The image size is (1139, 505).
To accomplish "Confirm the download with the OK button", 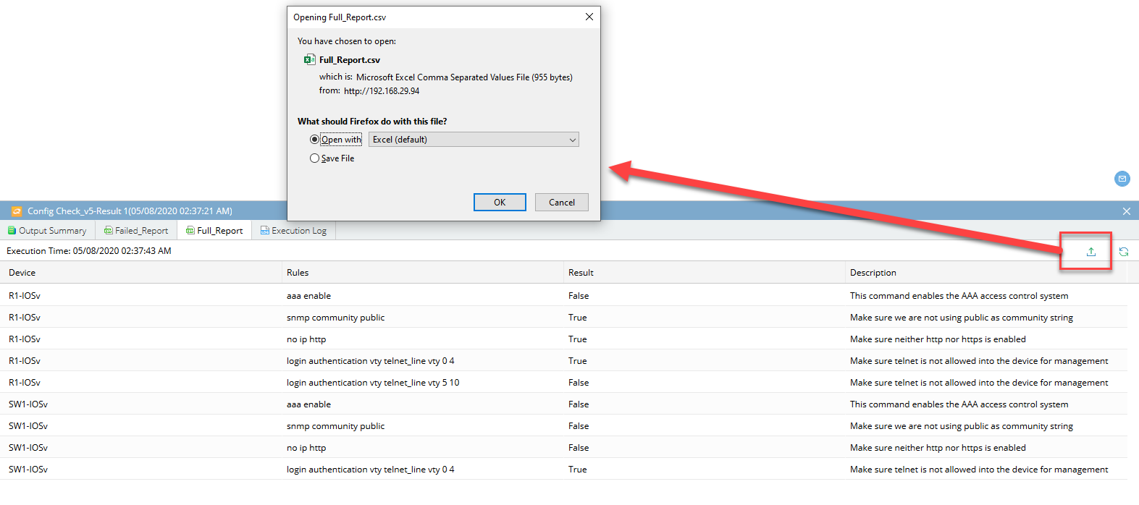I will [500, 203].
